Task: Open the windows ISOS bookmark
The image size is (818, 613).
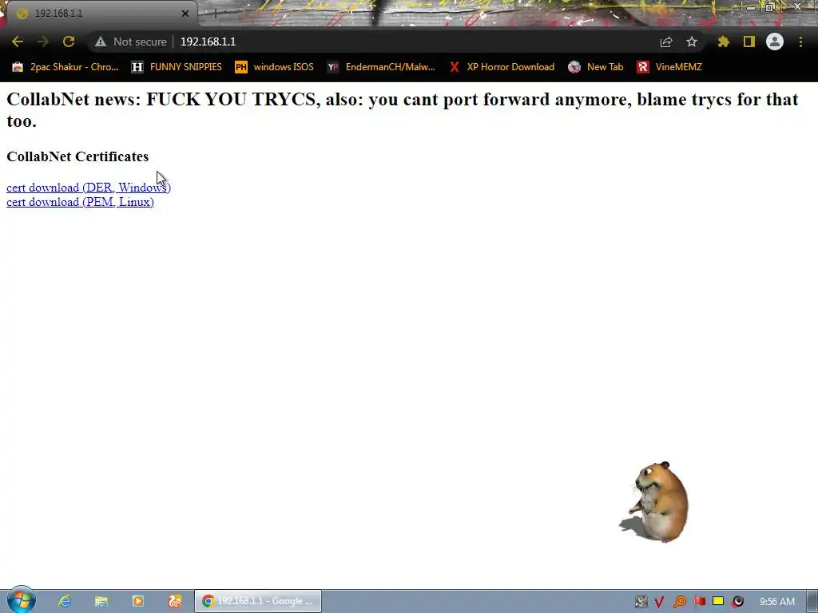Action: point(275,67)
